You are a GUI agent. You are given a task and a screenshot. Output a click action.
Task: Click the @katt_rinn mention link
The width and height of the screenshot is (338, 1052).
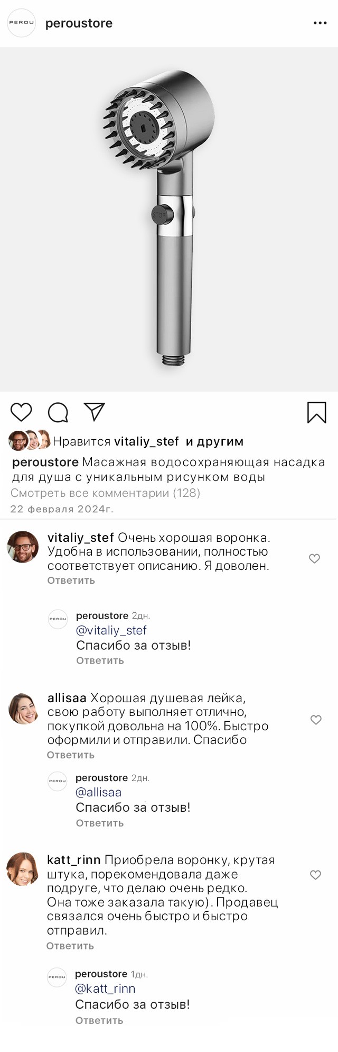pos(105,988)
